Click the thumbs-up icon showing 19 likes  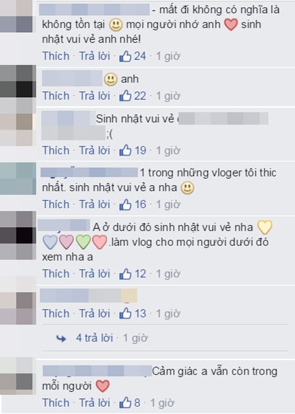click(x=125, y=150)
